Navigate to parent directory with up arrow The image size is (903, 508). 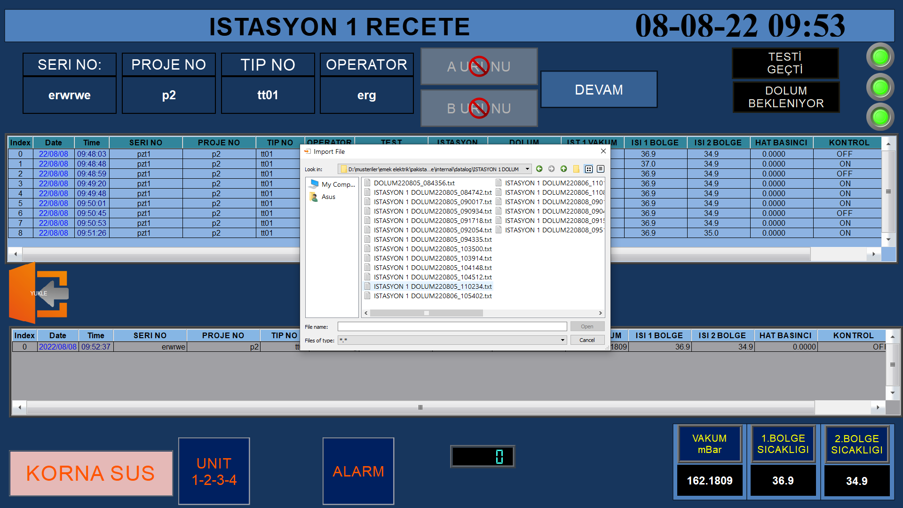tap(563, 169)
